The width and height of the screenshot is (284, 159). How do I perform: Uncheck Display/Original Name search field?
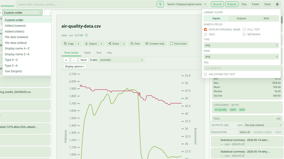pyautogui.click(x=205, y=29)
